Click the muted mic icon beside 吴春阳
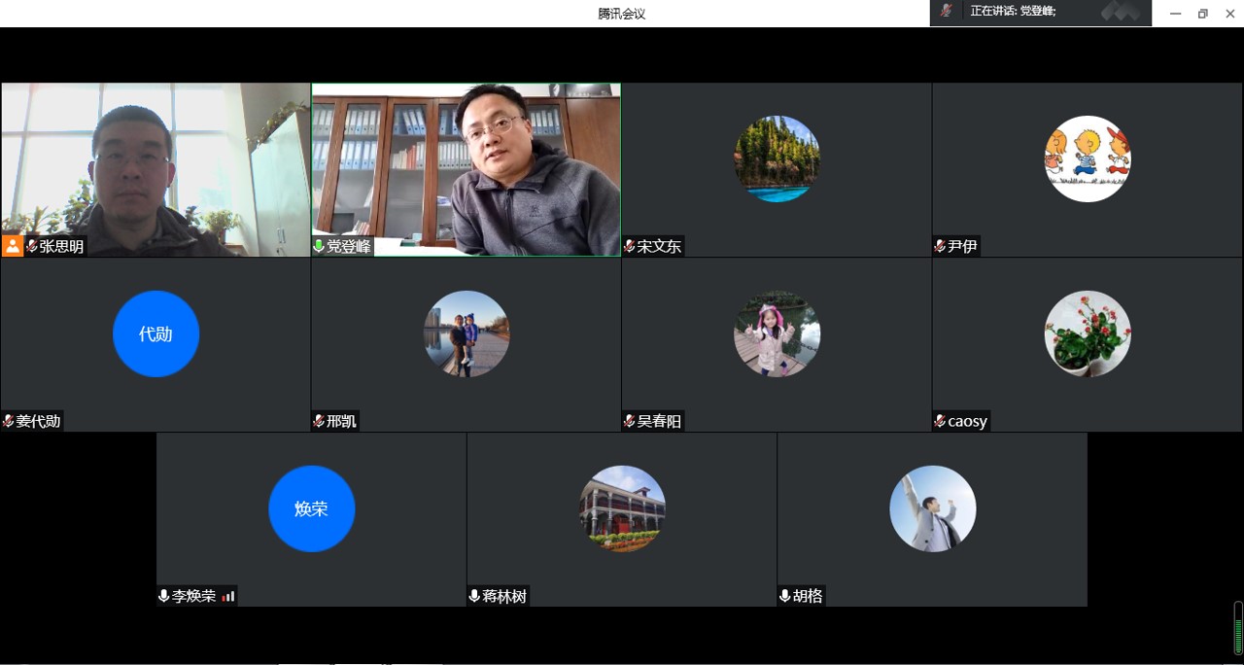1244x665 pixels. point(630,421)
